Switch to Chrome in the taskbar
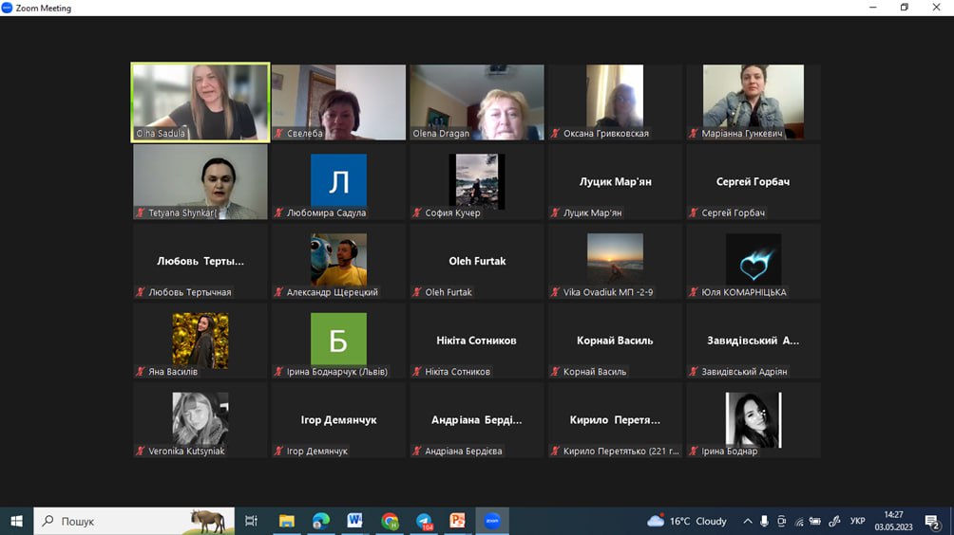 tap(390, 521)
